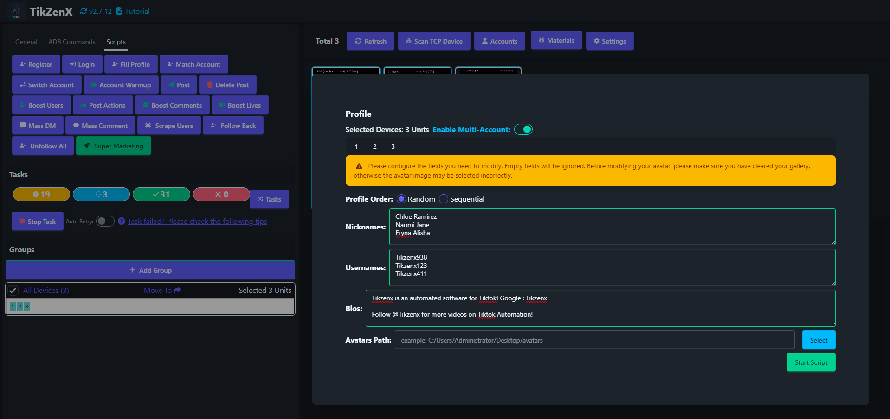Open the Follow Back script
This screenshot has width=890, height=419.
click(x=233, y=126)
